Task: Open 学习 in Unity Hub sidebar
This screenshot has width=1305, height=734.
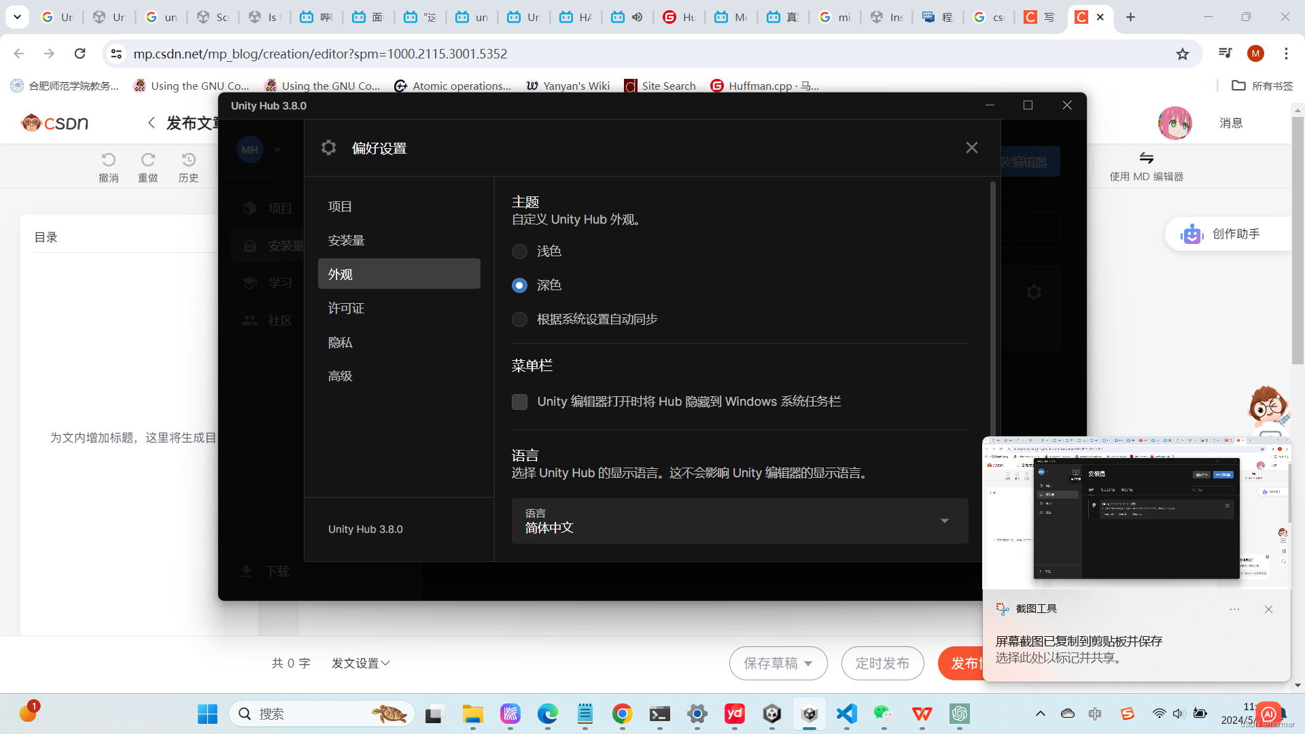Action: pyautogui.click(x=268, y=283)
